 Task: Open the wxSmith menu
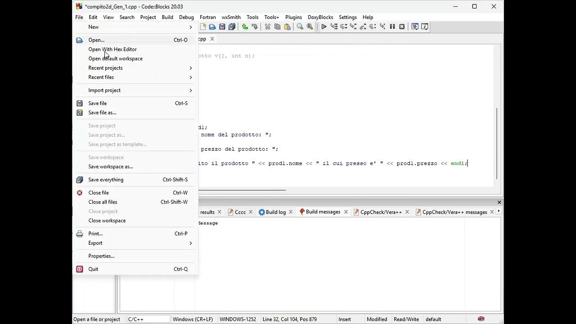(x=231, y=17)
